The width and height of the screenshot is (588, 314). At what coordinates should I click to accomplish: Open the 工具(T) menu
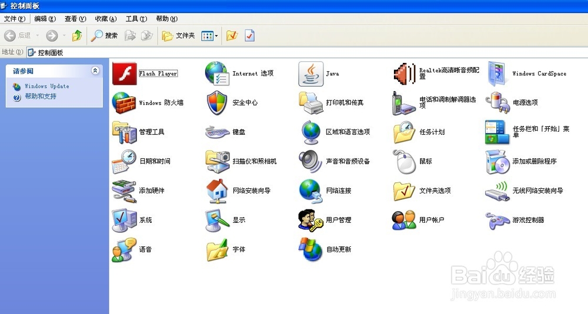[x=136, y=19]
